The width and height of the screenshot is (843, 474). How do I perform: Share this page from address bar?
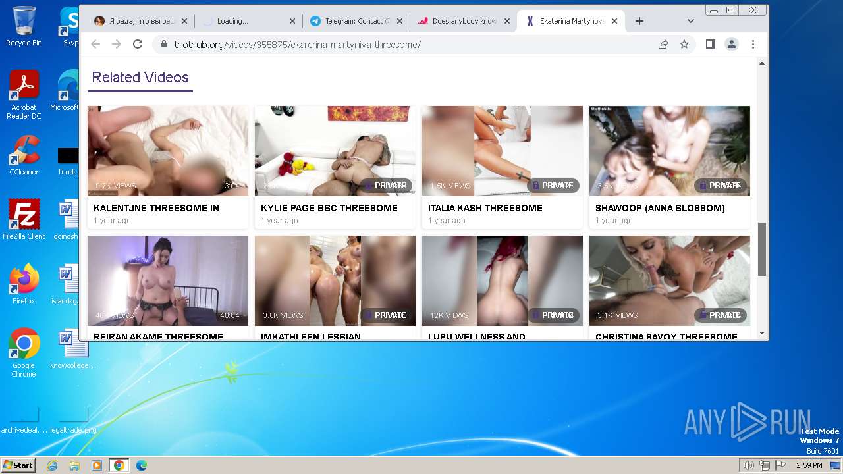coord(663,44)
